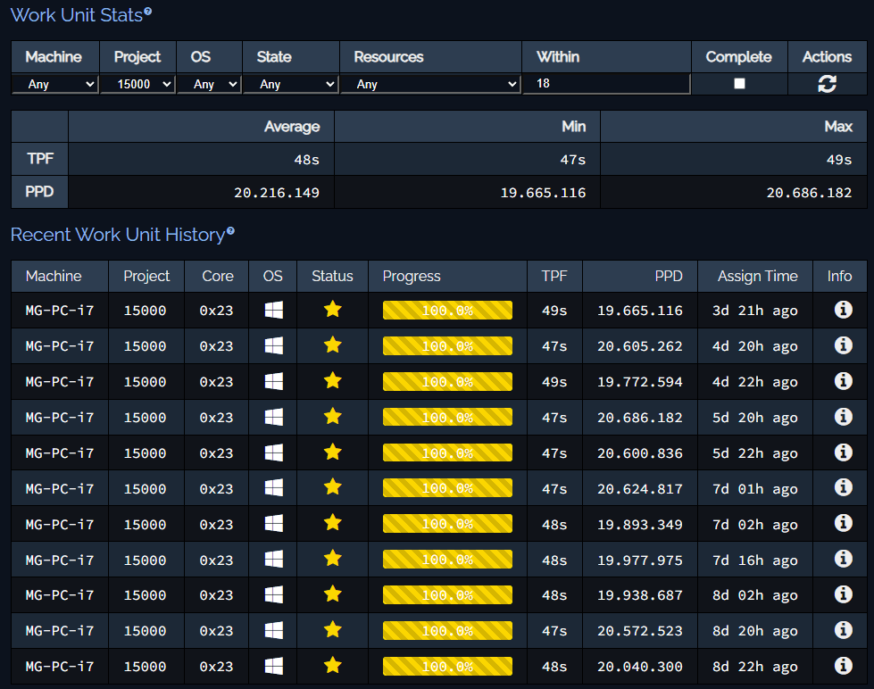Click star status in 19.772.594 PPD row
Viewport: 874px width, 689px height.
pos(332,380)
